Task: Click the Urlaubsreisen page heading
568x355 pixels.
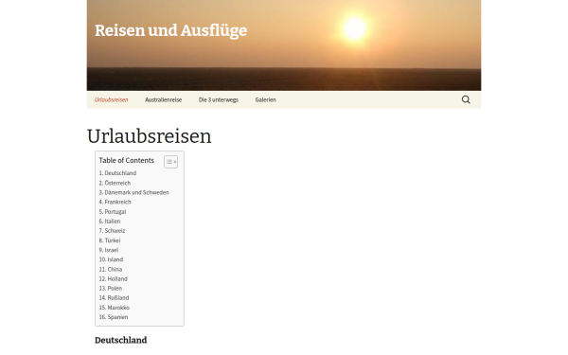Action: tap(150, 136)
